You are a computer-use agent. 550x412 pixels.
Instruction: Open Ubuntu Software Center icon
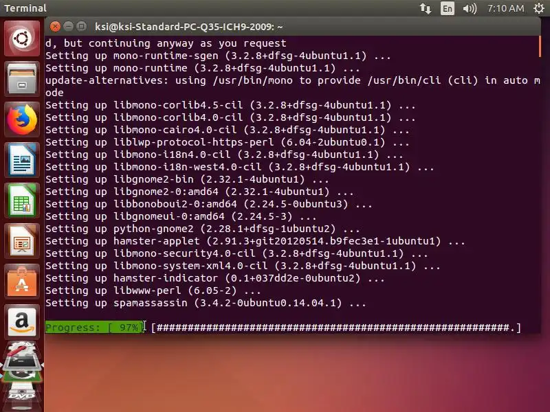pos(22,282)
